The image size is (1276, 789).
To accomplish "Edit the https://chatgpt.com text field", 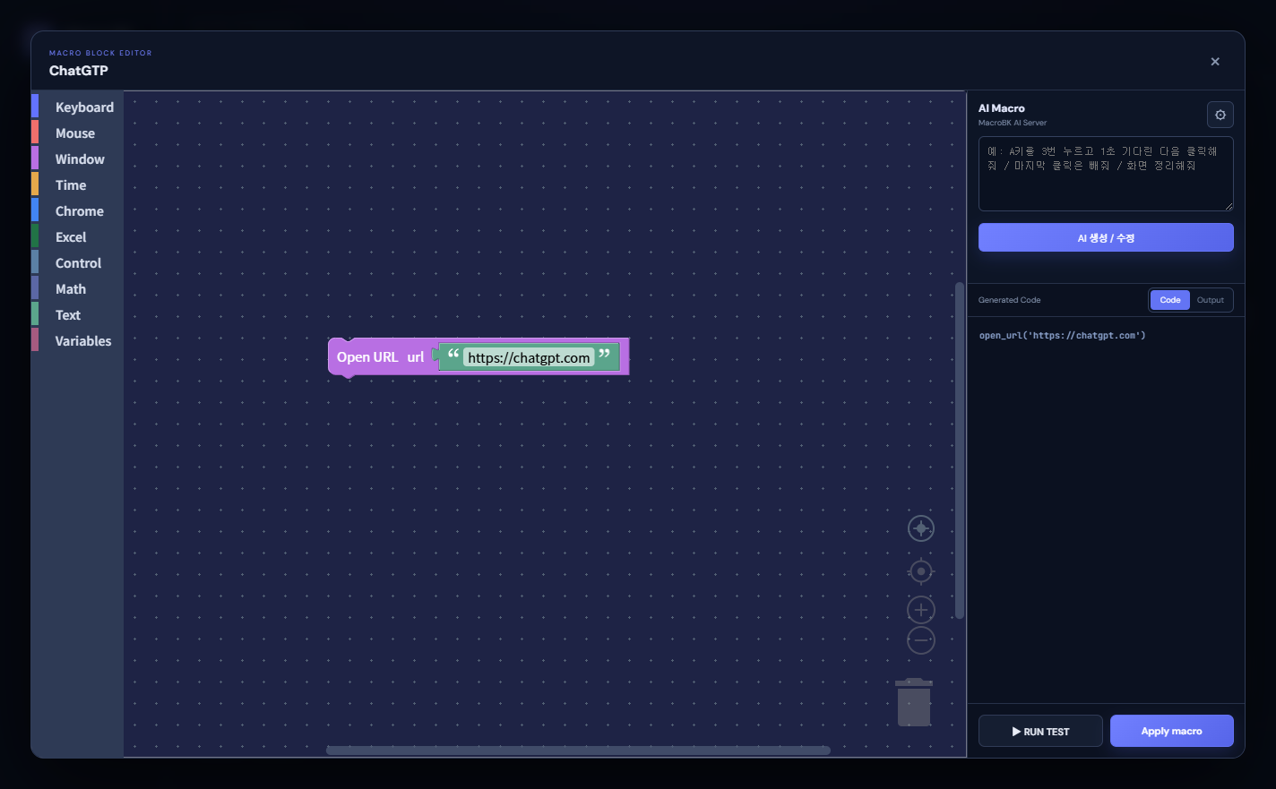I will (x=529, y=357).
